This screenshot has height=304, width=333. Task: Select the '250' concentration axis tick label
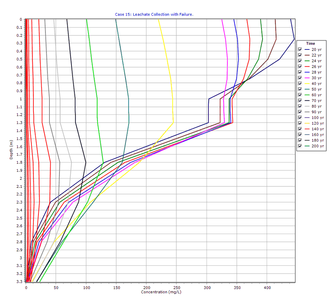tap(177, 288)
